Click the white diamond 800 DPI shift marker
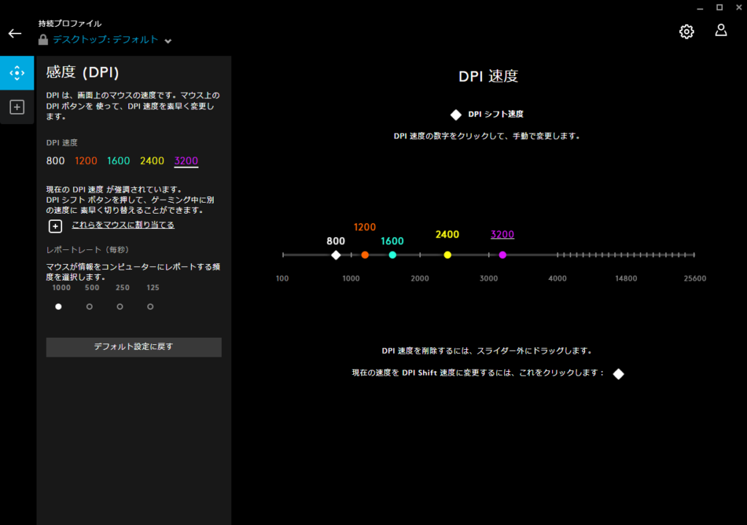This screenshot has width=747, height=525. click(336, 255)
